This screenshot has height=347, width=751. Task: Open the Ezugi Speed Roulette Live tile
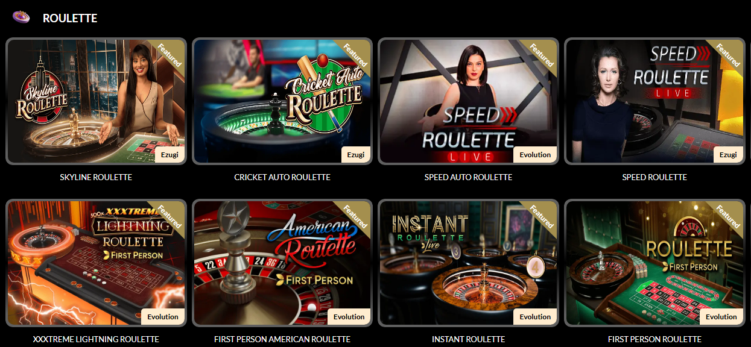[x=654, y=101]
